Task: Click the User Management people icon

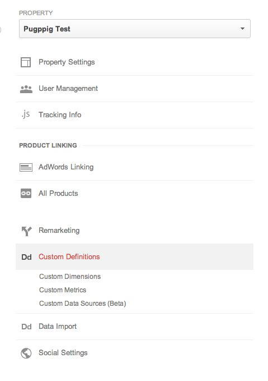Action: 26,89
